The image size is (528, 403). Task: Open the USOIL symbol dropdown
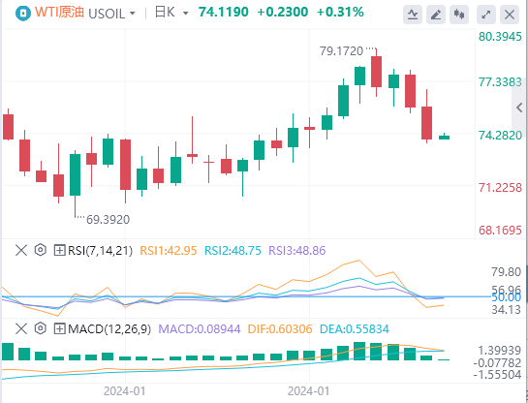point(111,14)
